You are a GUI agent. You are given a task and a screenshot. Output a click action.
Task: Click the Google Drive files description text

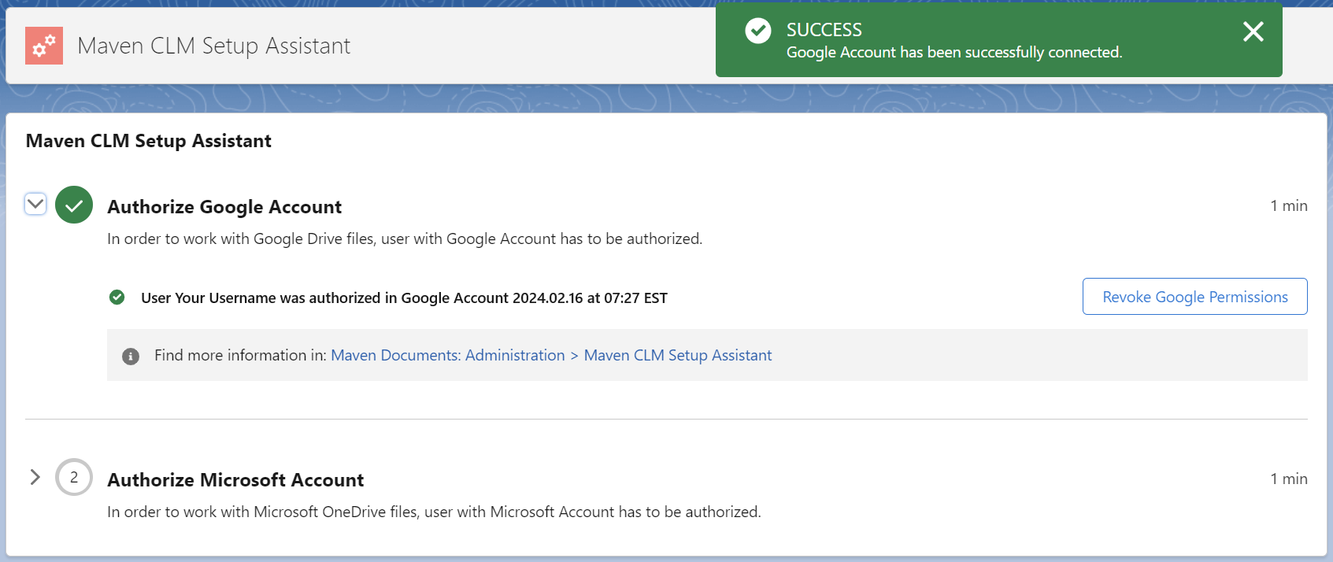405,238
